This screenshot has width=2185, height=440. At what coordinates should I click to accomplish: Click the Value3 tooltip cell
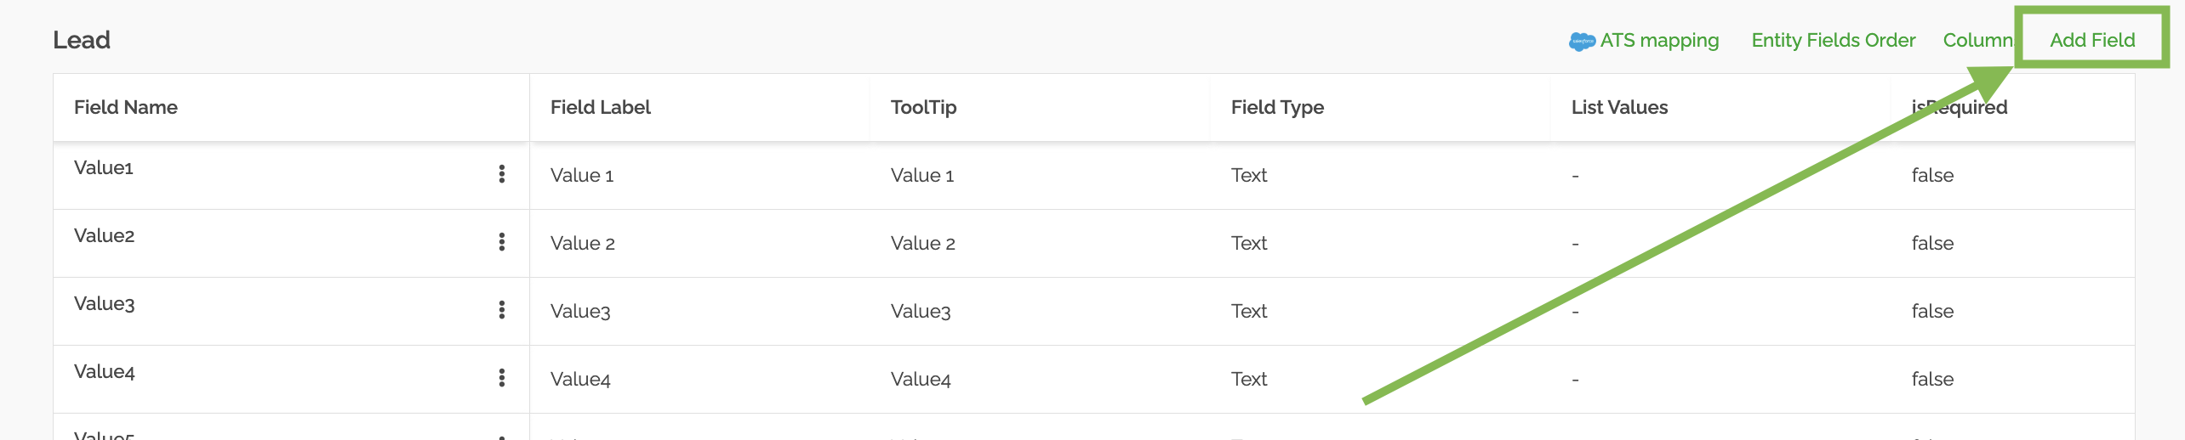921,311
